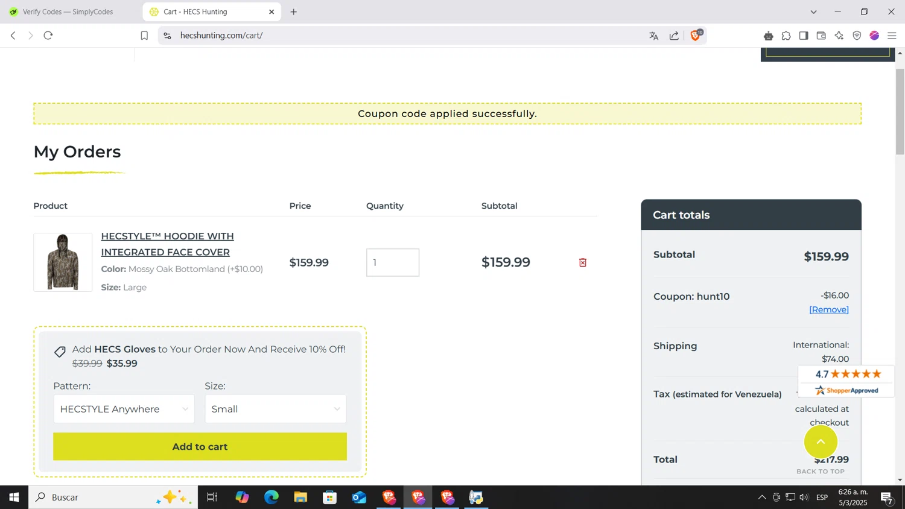Open the Size dropdown for HECS Gloves
The width and height of the screenshot is (905, 509).
276,409
